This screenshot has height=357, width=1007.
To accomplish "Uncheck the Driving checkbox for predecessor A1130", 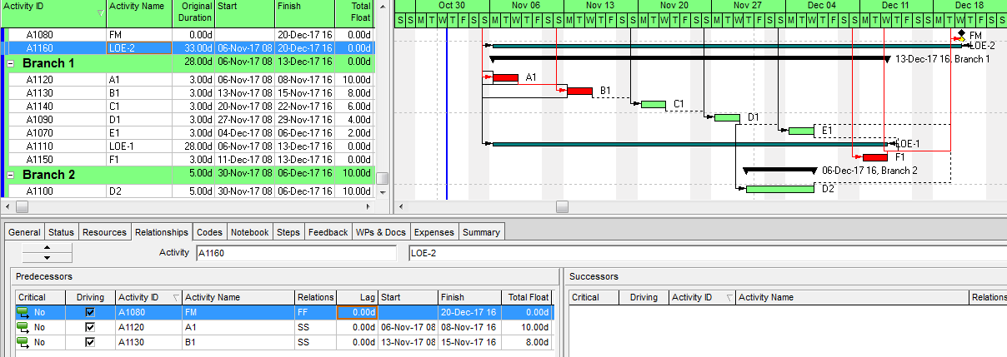I will tap(90, 342).
